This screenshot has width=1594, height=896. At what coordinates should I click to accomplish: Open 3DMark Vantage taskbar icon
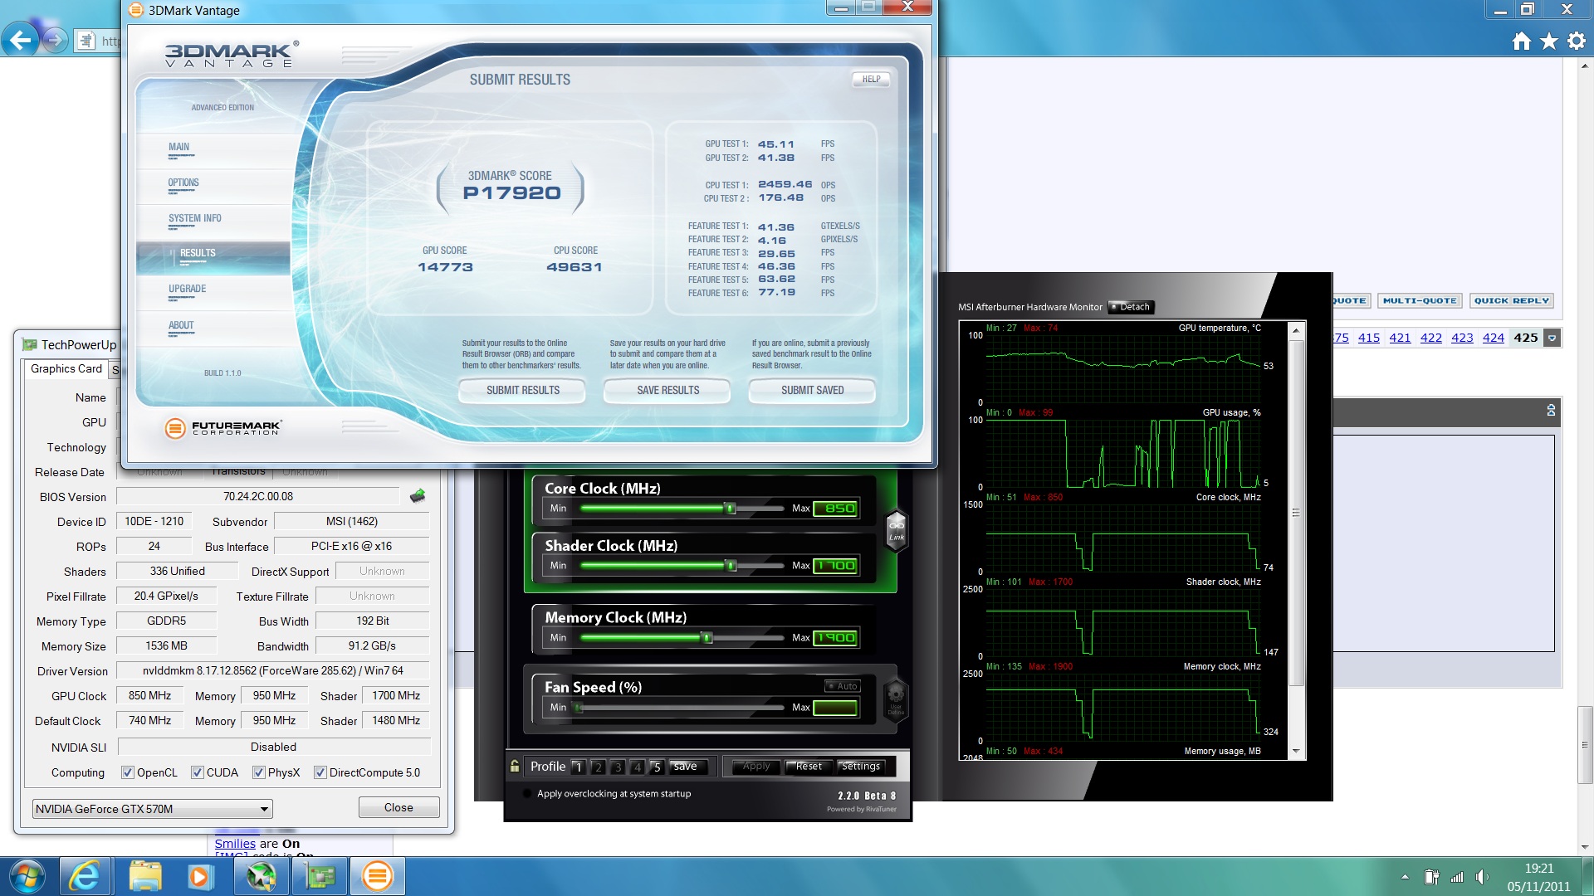[377, 876]
